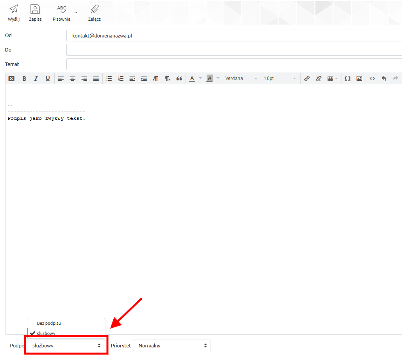Open the source code view

(372, 78)
